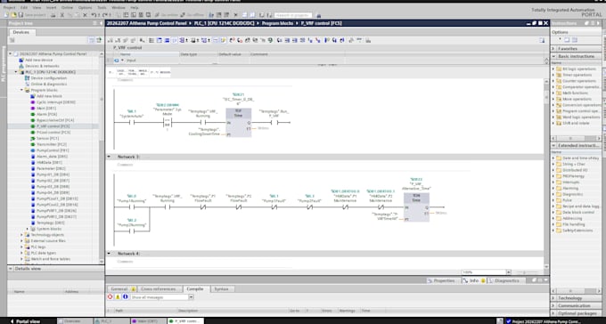Select the Devices tab in project tree
Screen dimensions: 606x324
[x=21, y=32]
